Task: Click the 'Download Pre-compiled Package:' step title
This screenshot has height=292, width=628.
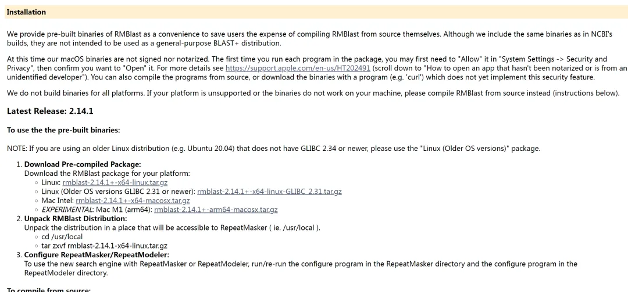Action: point(83,164)
